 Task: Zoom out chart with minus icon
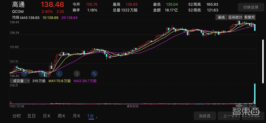(x=24, y=73)
